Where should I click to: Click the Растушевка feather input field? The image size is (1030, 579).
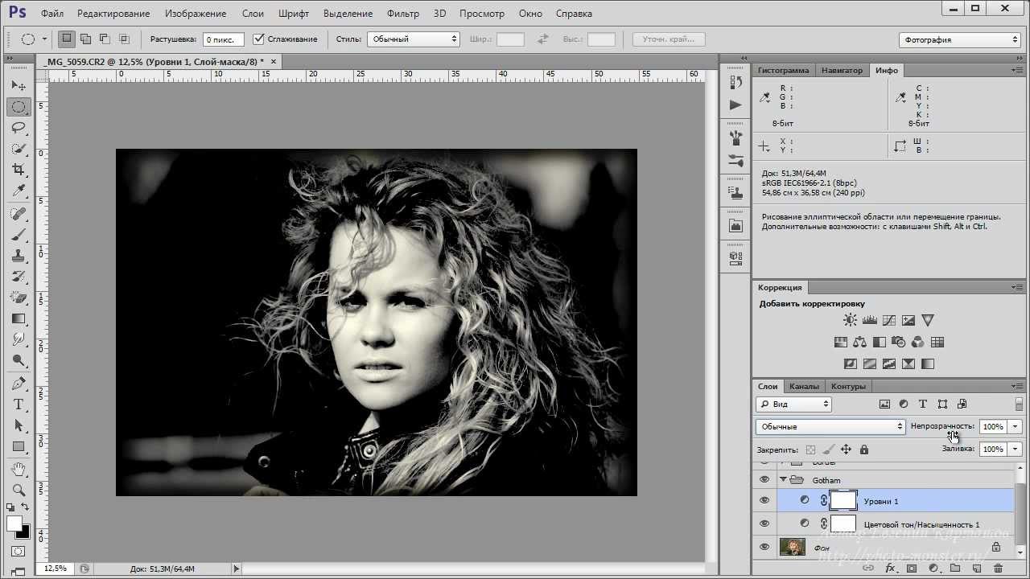pyautogui.click(x=223, y=39)
